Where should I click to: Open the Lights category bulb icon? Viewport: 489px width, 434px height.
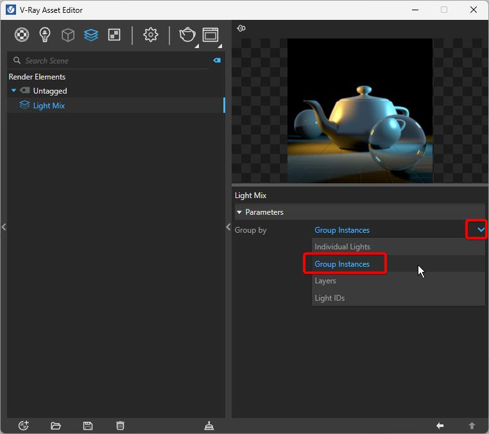pos(45,35)
